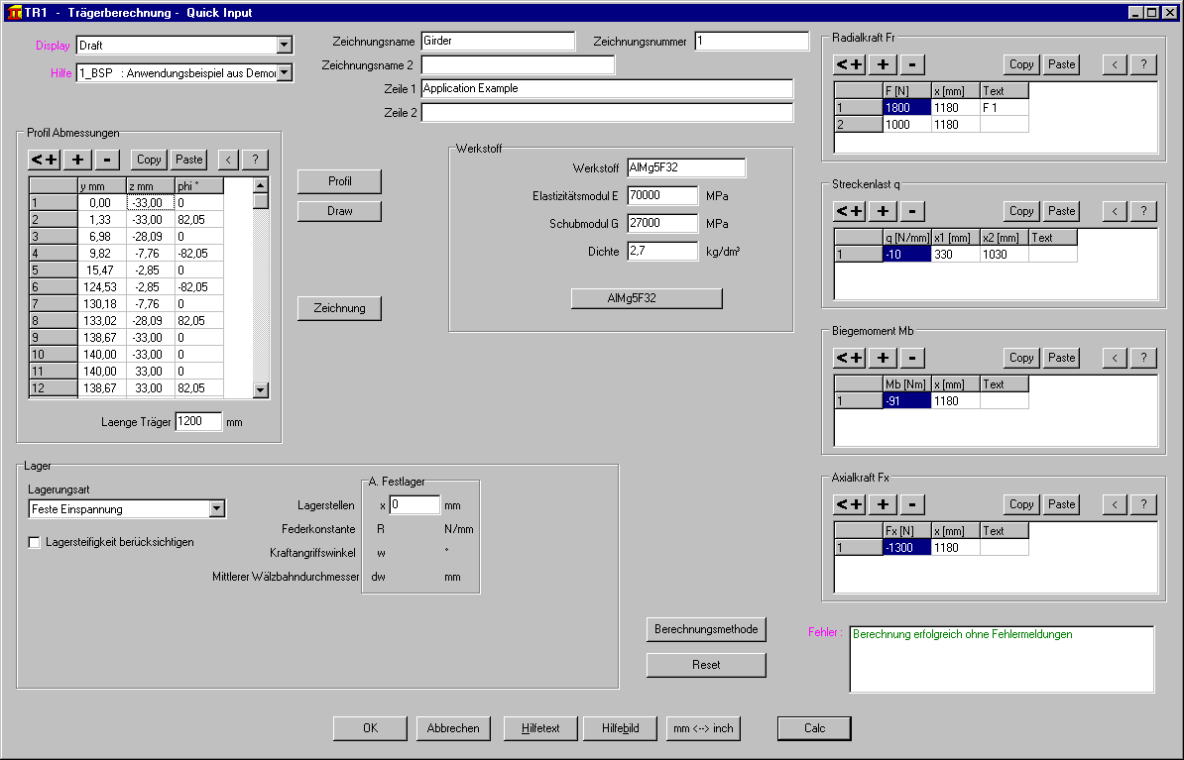Expand the Hilfe dropdown list

point(285,72)
